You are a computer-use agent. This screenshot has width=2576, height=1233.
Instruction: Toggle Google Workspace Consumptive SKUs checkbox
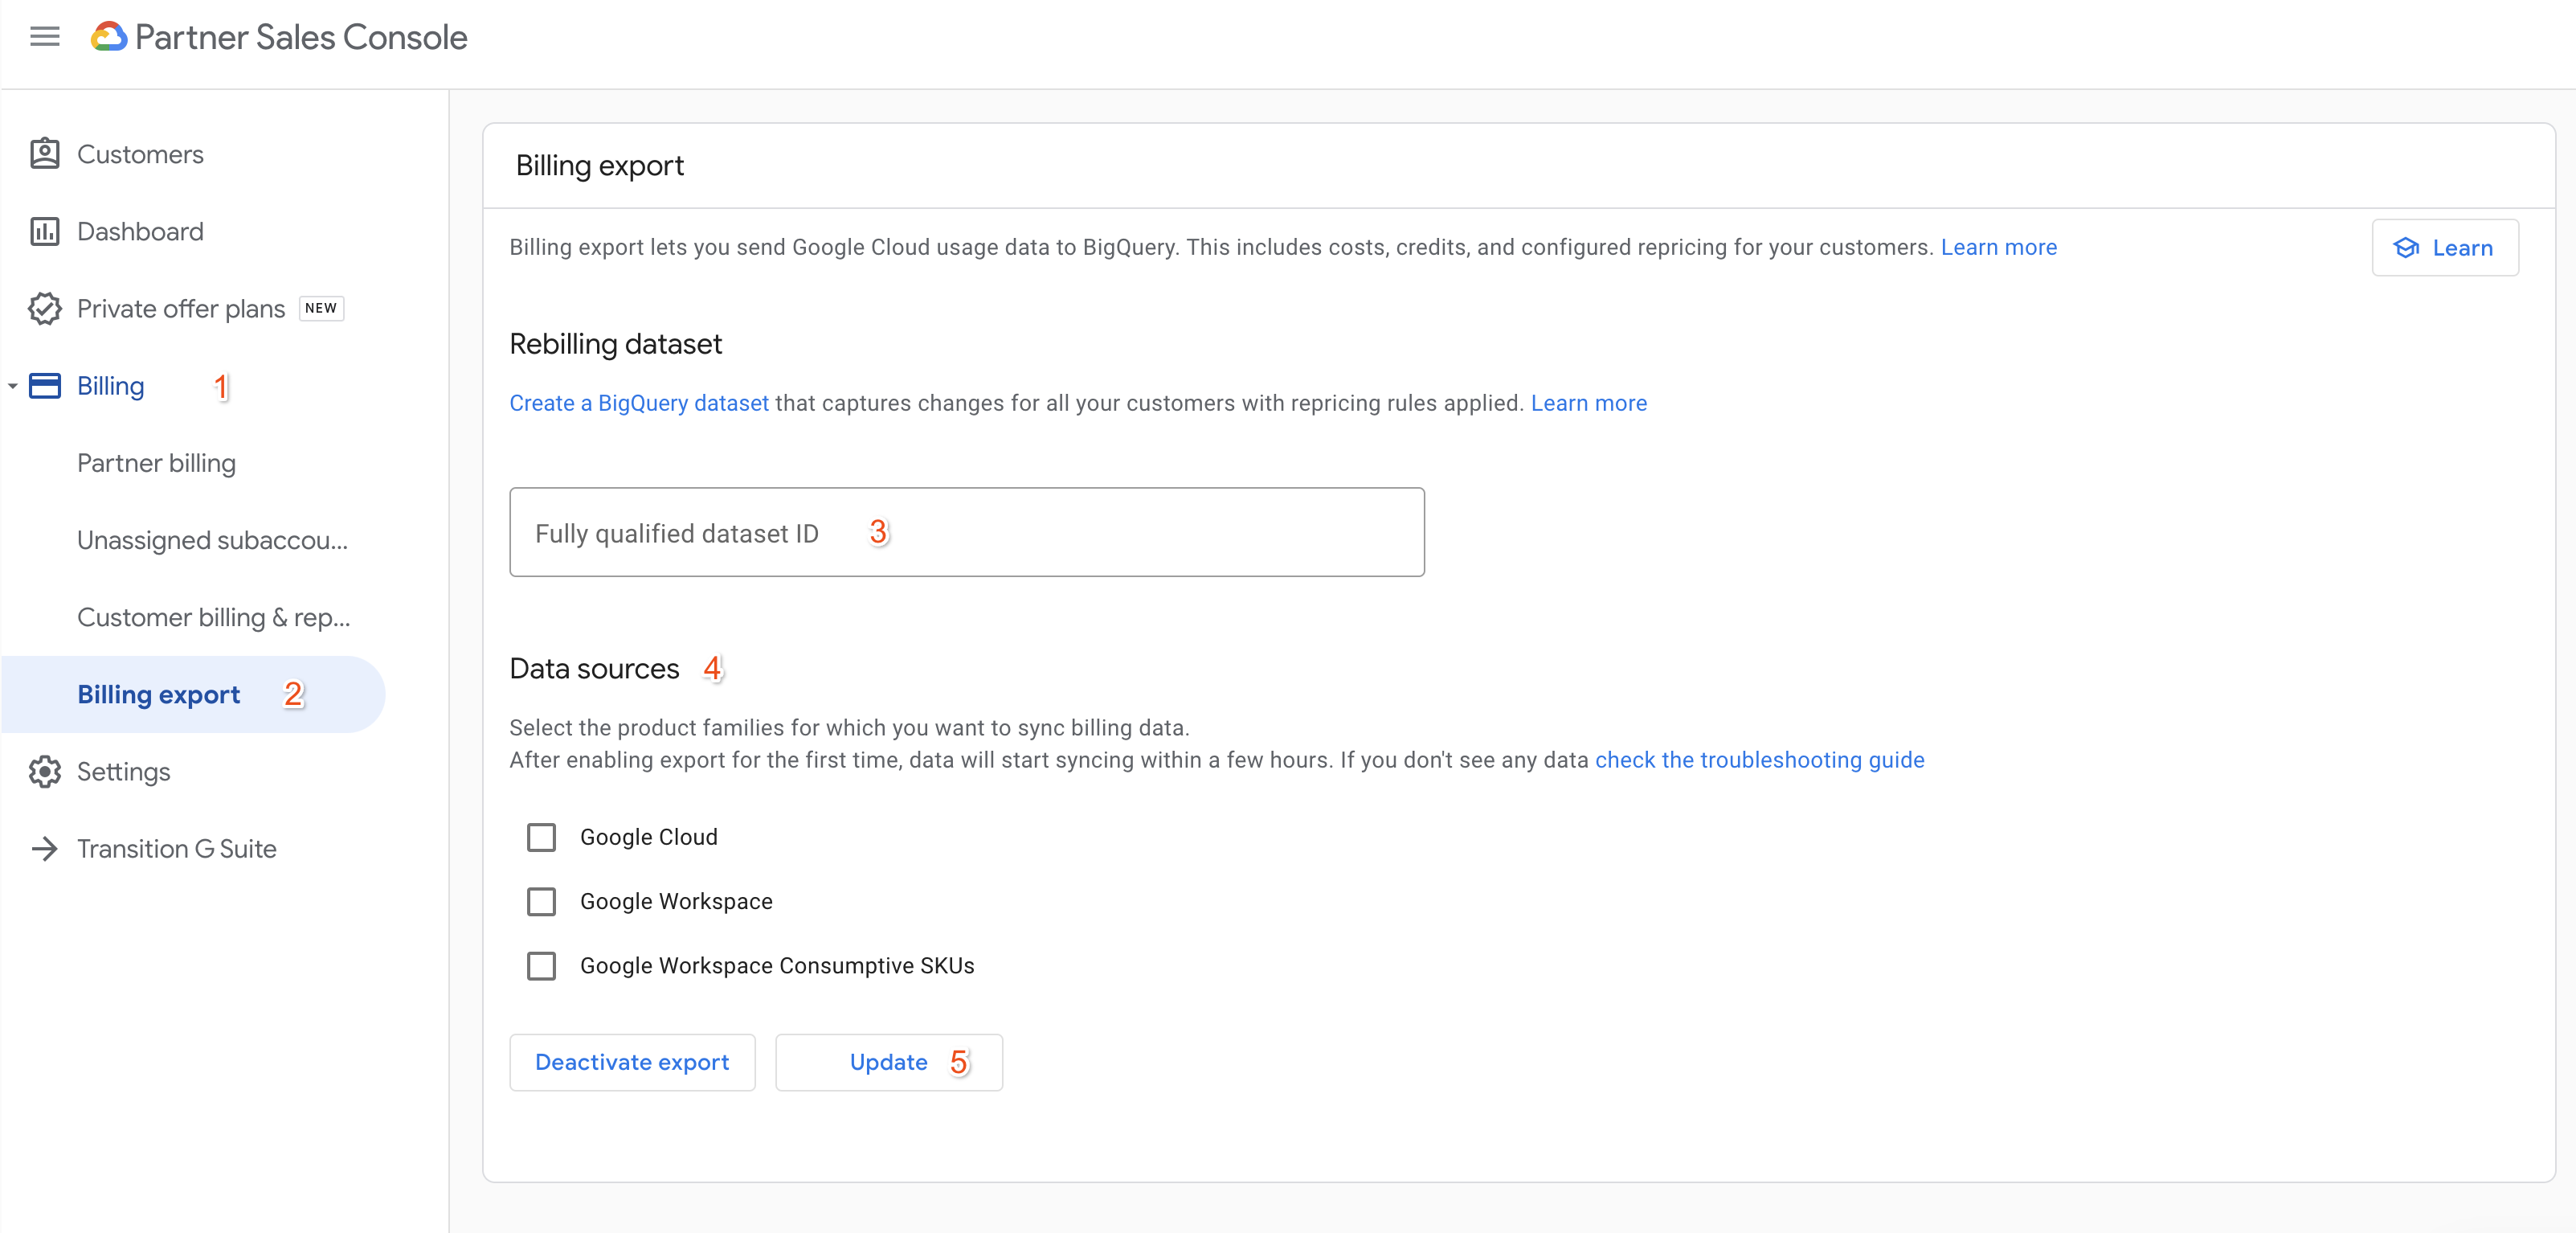pos(542,965)
